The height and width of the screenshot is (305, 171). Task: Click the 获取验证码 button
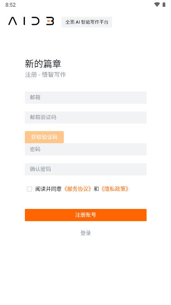44,137
